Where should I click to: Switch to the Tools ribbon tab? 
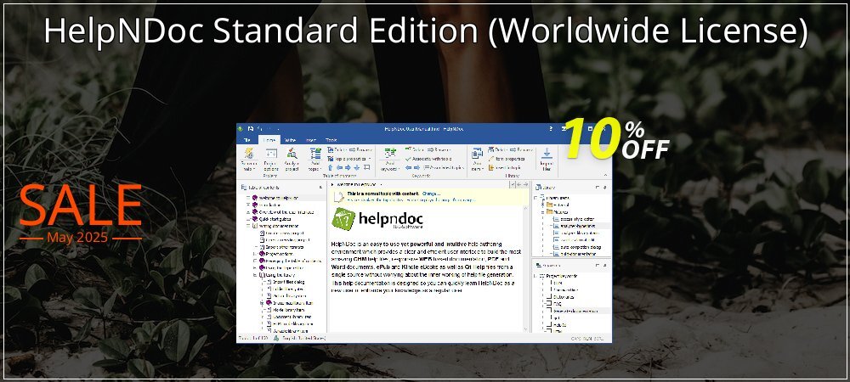331,140
